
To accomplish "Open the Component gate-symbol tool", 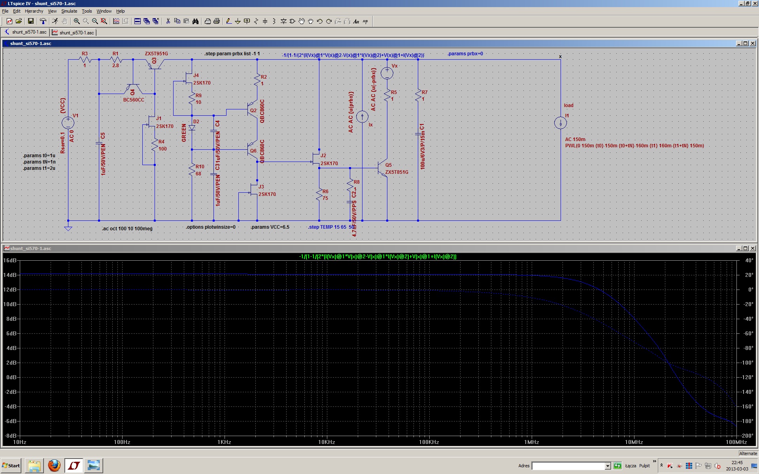I will [293, 21].
